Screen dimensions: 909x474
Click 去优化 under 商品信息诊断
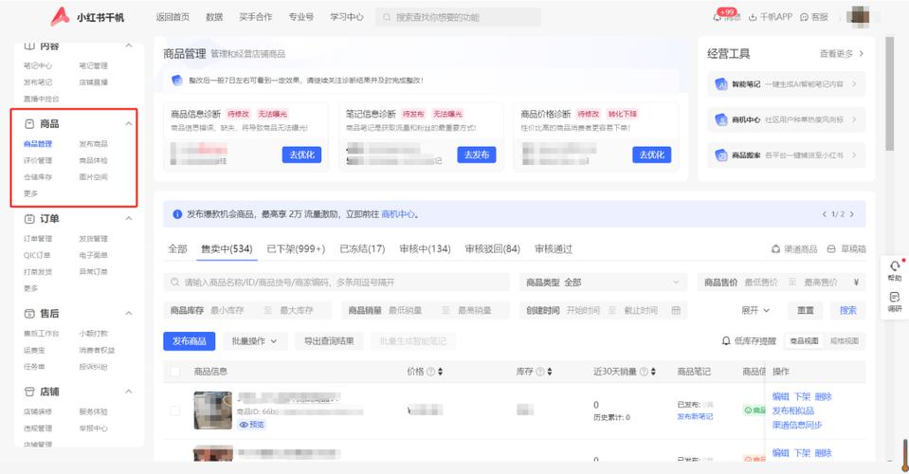(301, 155)
